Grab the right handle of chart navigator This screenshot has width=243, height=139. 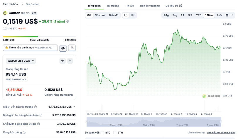coord(221,122)
